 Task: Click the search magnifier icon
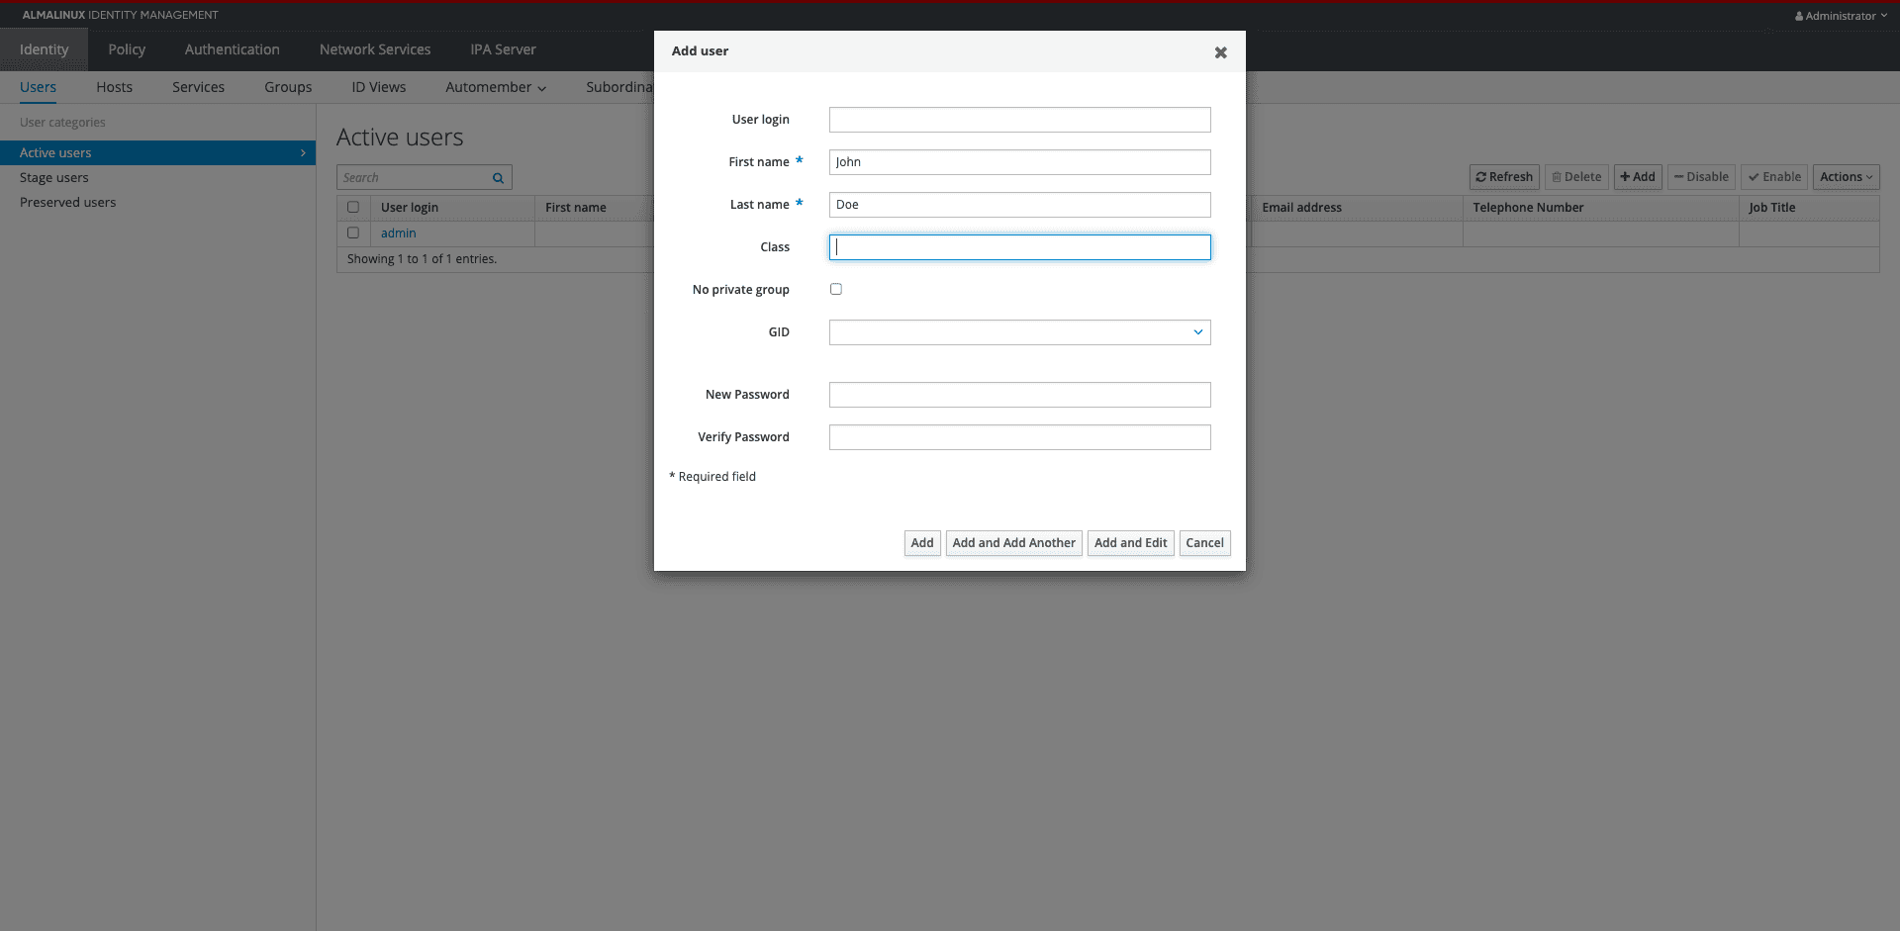pyautogui.click(x=498, y=177)
